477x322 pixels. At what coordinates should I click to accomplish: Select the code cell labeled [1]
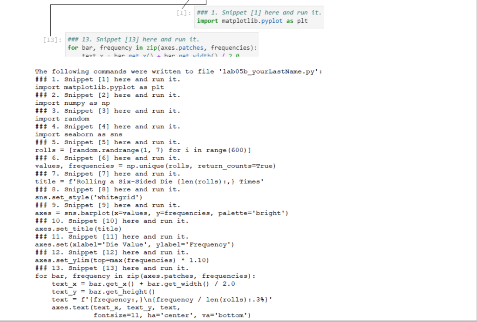pos(259,17)
